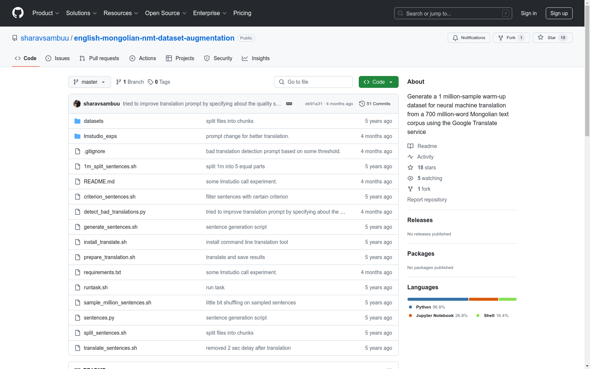This screenshot has height=369, width=590.
Task: Open the Enterprise dropdown menu
Action: pos(210,13)
